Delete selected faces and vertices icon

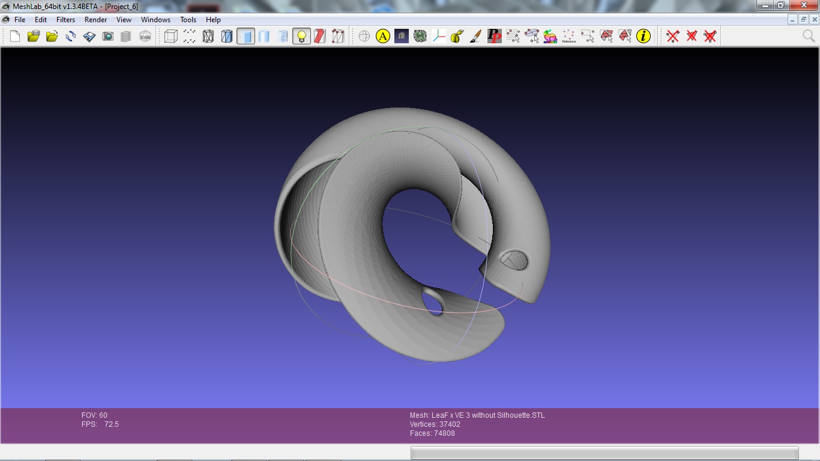tap(710, 37)
